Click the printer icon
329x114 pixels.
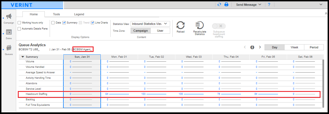[226, 4]
